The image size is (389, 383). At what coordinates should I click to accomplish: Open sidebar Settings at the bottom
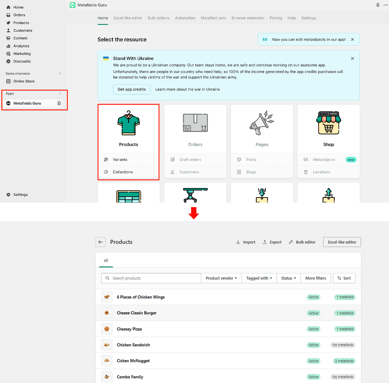[x=20, y=195]
